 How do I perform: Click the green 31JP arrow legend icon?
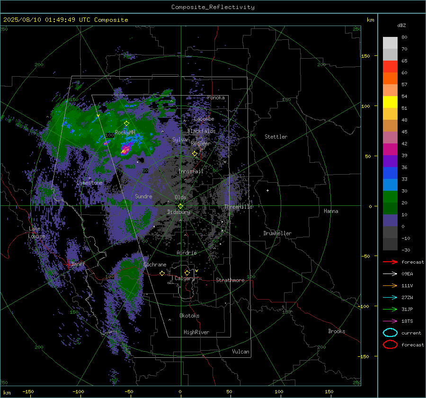pos(390,309)
